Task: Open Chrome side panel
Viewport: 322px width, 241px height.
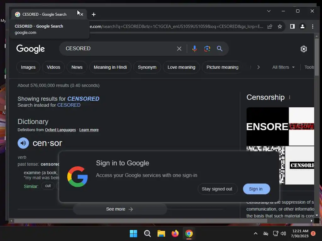Action: pos(292,26)
